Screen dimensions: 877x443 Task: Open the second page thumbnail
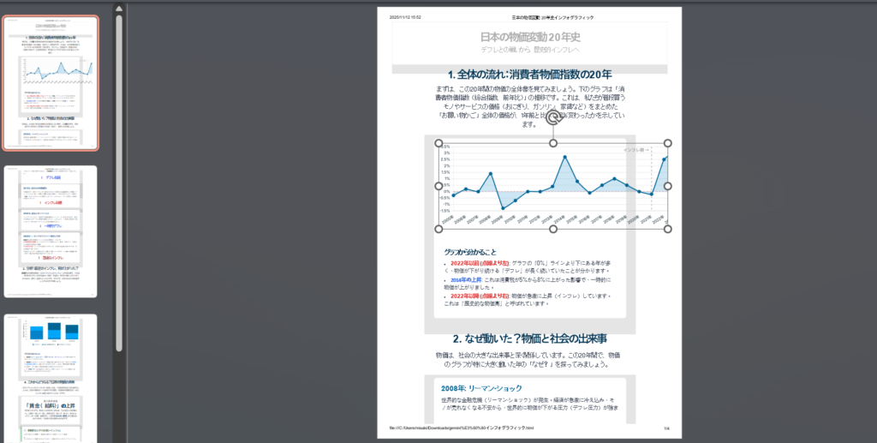point(51,231)
